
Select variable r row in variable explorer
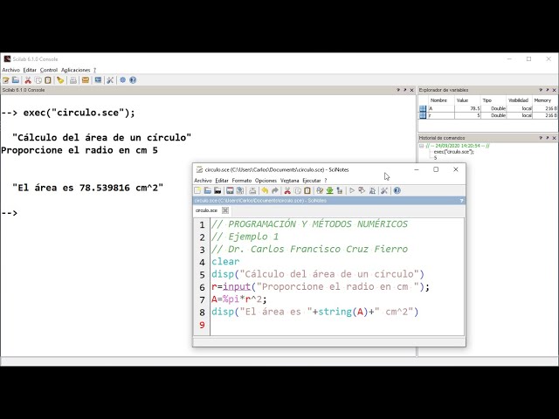pyautogui.click(x=487, y=115)
